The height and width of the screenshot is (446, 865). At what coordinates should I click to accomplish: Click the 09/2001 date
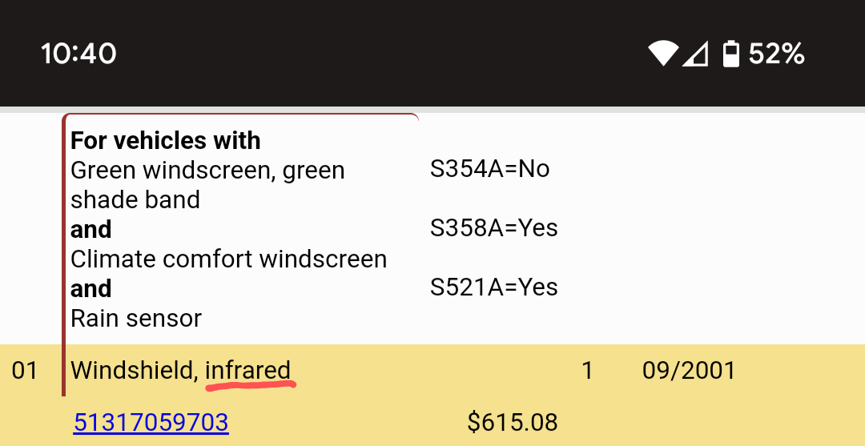[689, 371]
